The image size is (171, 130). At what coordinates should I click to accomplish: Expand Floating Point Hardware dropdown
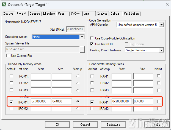(x=161, y=50)
